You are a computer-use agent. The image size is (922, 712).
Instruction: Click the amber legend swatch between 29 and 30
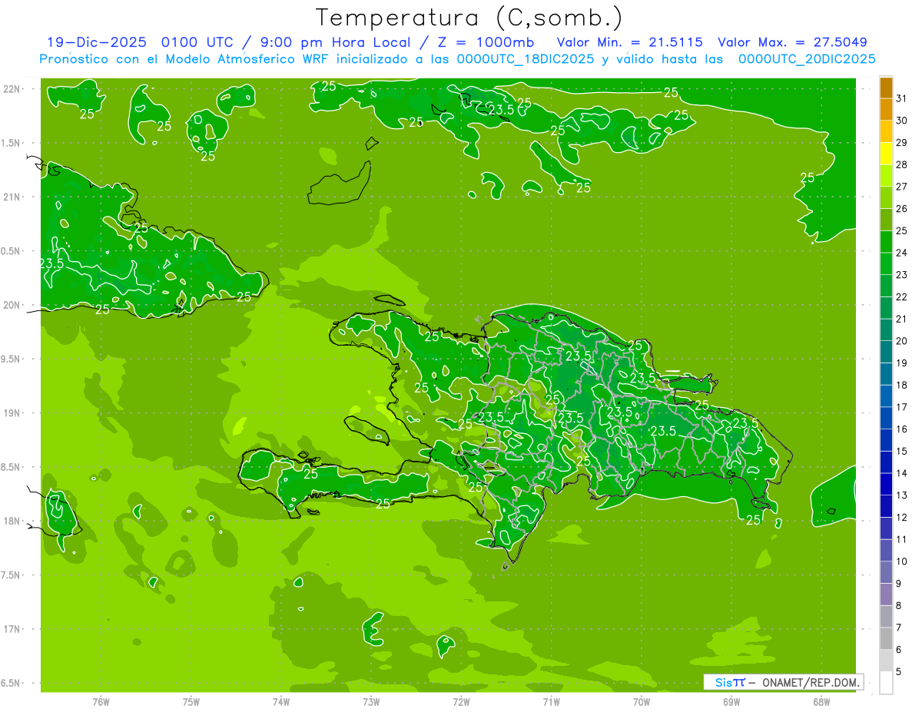click(886, 131)
